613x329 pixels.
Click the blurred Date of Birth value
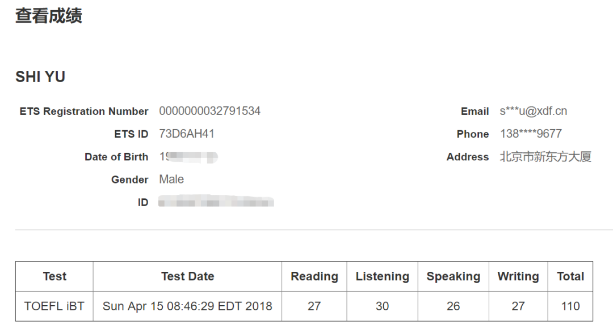tap(188, 157)
